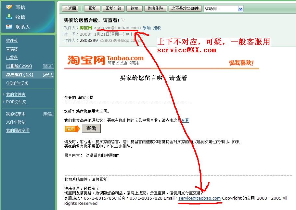Open 我的阅读空间
The width and height of the screenshot is (296, 210).
(18, 130)
